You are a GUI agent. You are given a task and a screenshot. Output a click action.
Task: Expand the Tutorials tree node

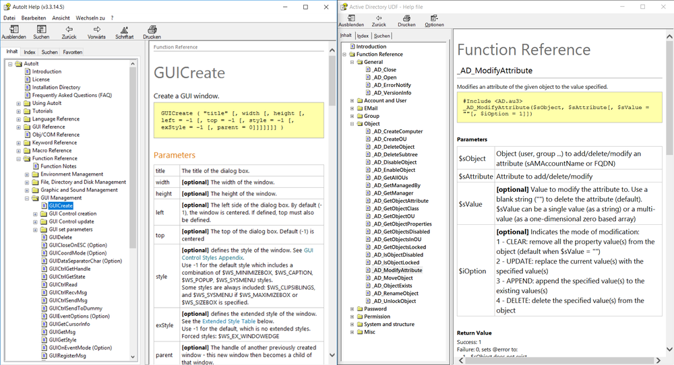[18, 111]
